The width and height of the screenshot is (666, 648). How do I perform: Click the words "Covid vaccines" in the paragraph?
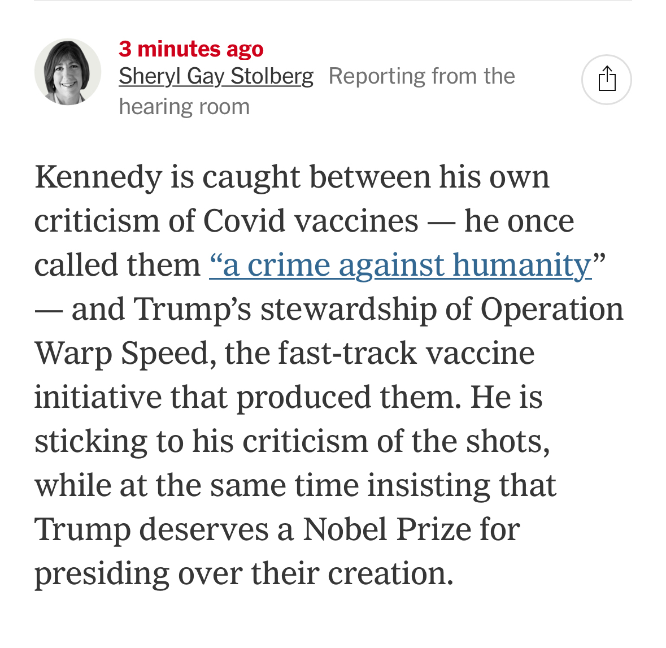coord(311,221)
